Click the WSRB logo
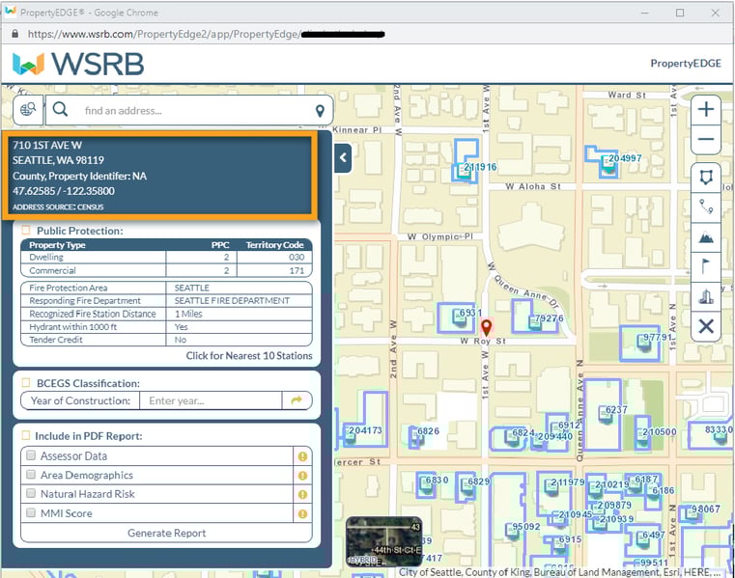The height and width of the screenshot is (578, 735). 78,64
